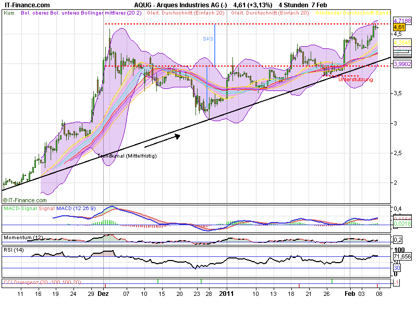Image resolution: width=417 pixels, height=312 pixels.
Task: Click the black trend arrow on chart
Action: click(163, 140)
